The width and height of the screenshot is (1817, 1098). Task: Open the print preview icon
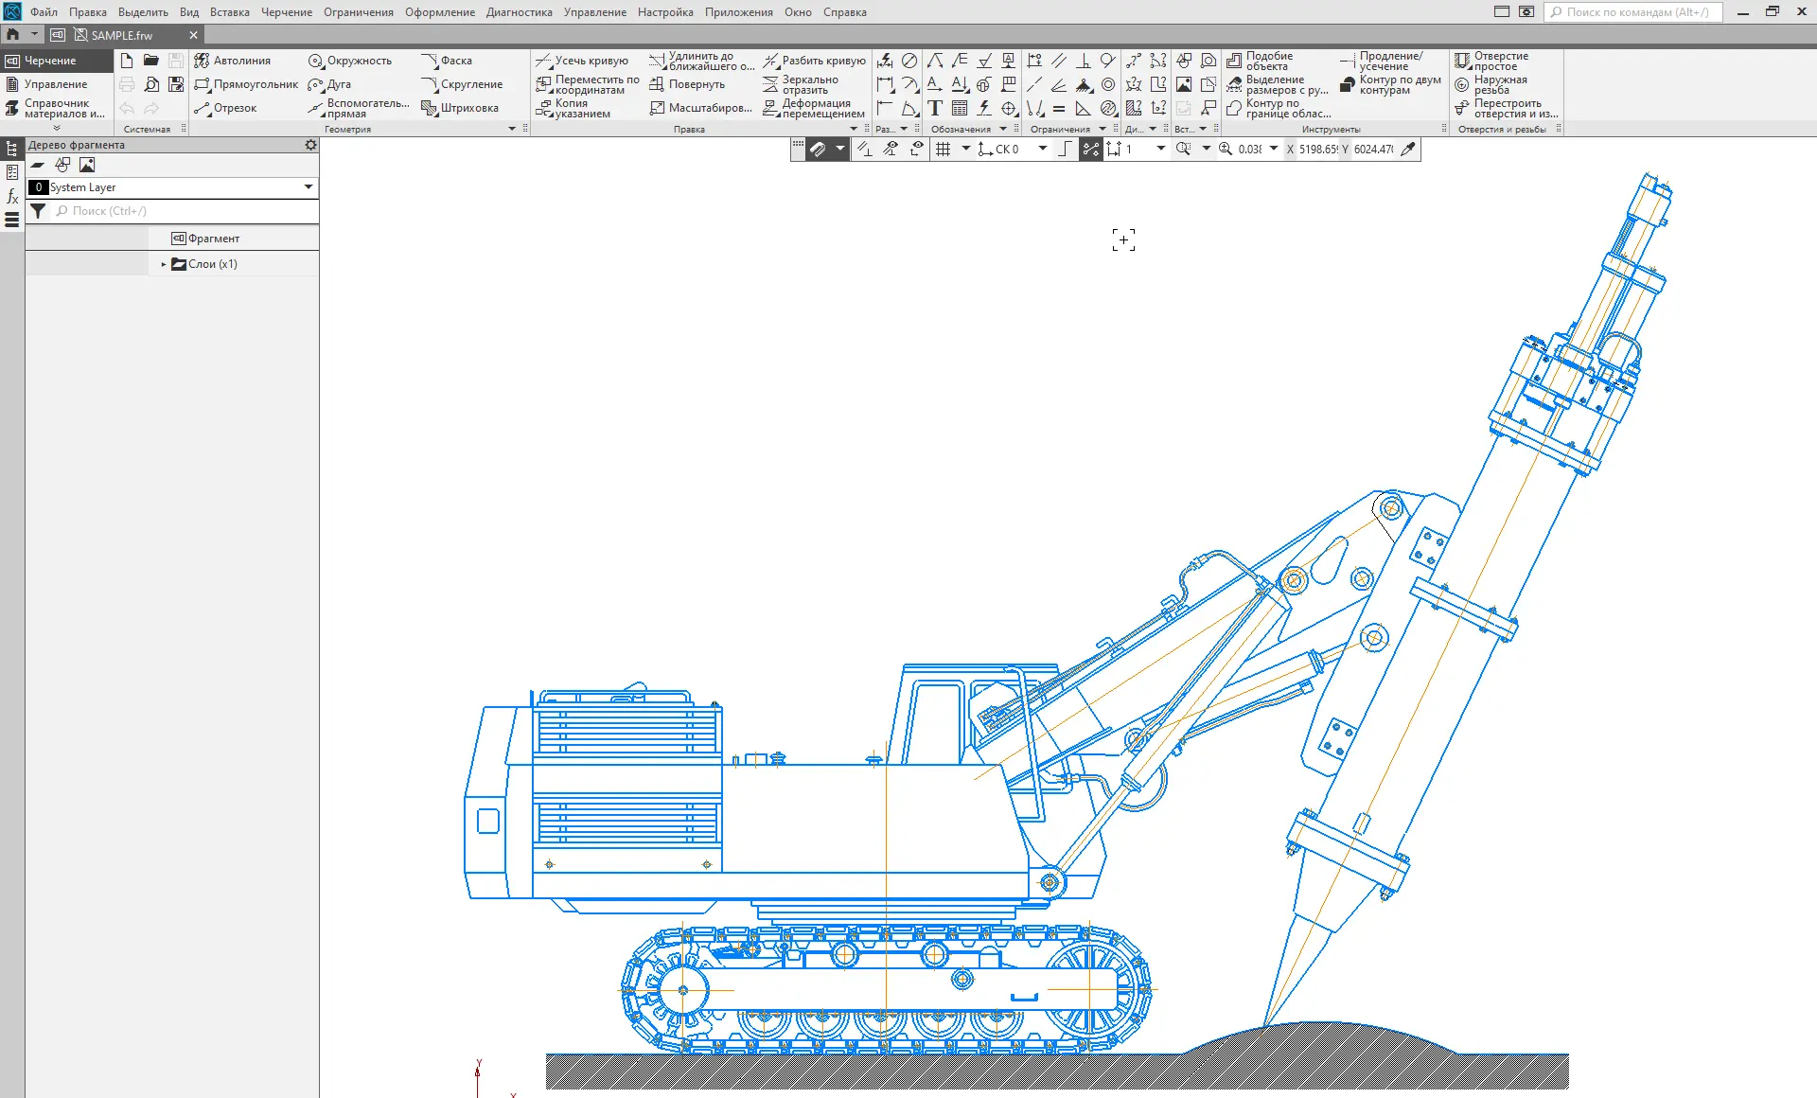151,84
